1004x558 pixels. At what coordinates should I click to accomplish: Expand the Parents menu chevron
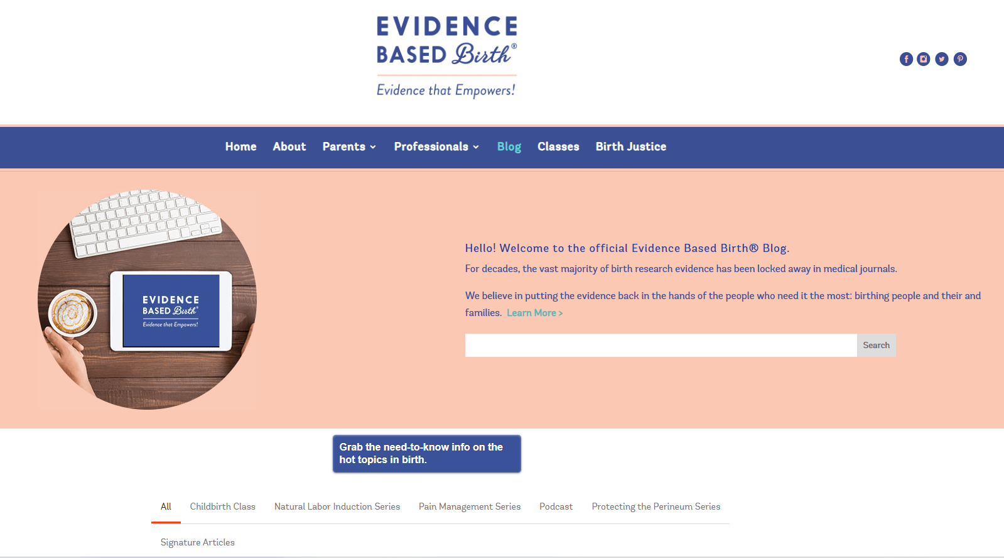(x=373, y=147)
